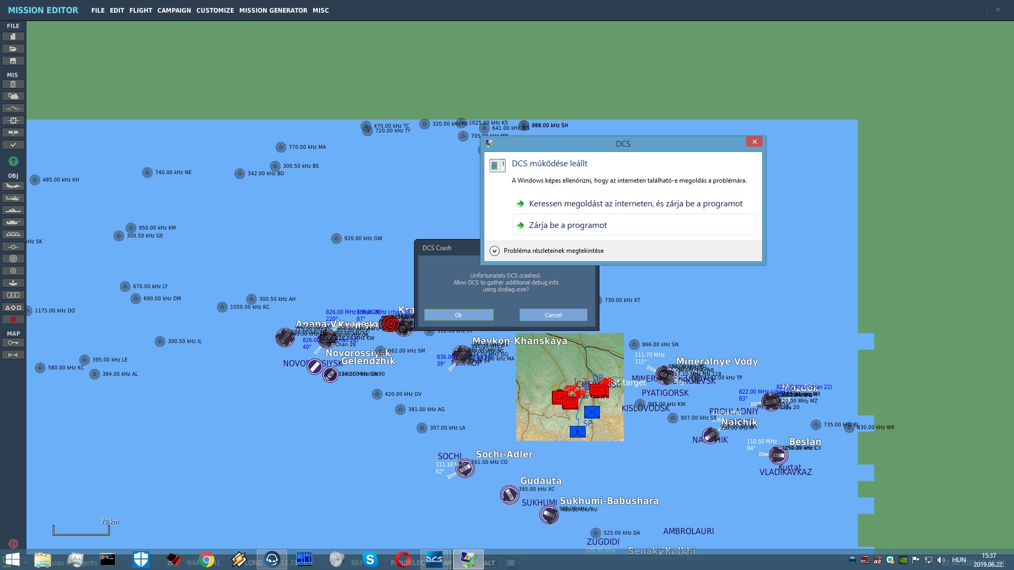Select the airplane group placement tool

pos(13,186)
